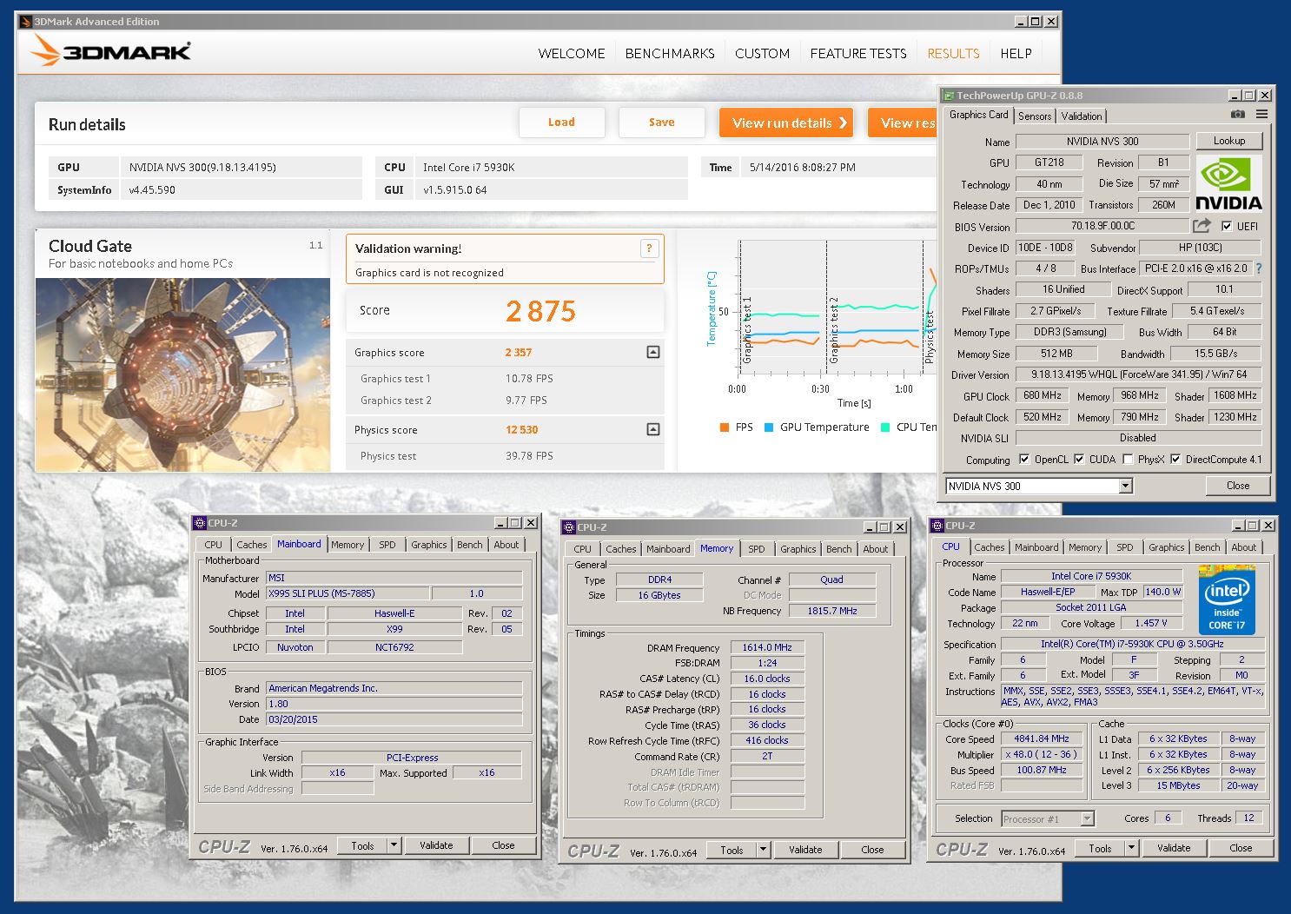Click the GPU-Z title bar app icon
Viewport: 1291px width, 914px height.
point(950,96)
